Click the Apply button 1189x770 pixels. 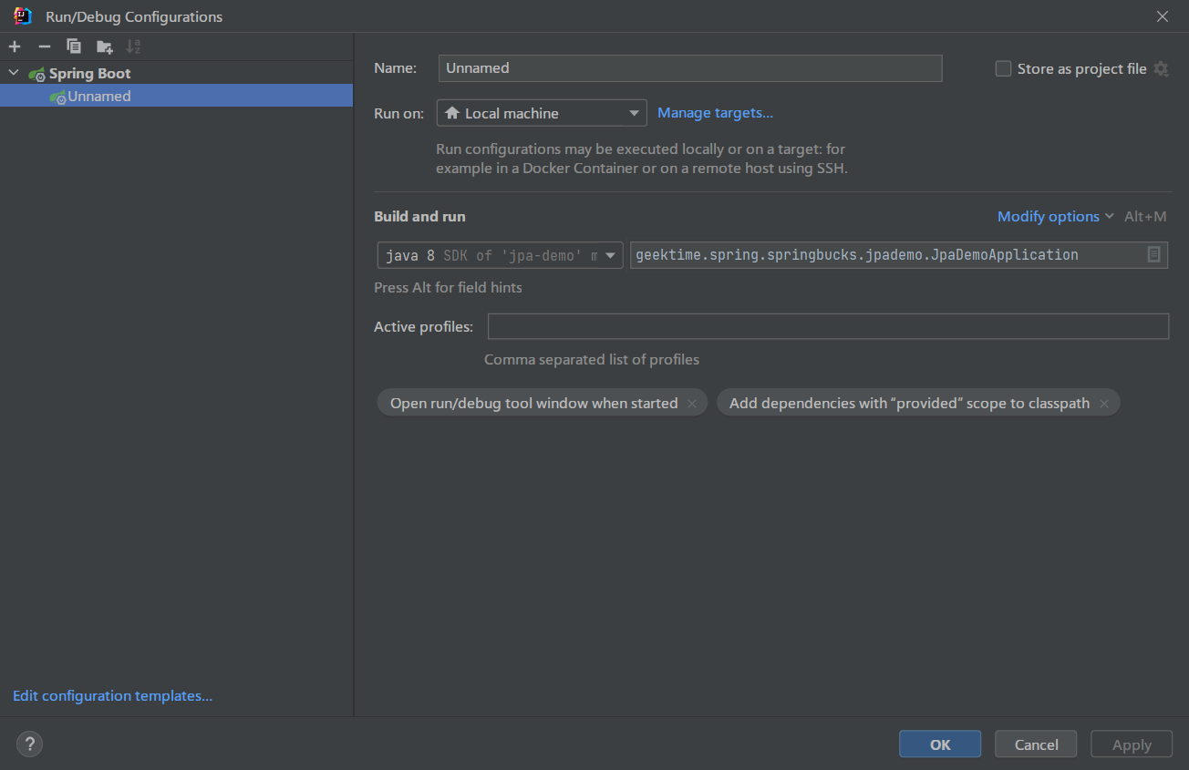click(1132, 744)
